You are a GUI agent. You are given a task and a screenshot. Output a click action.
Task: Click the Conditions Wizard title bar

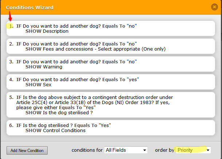[x=91, y=7]
